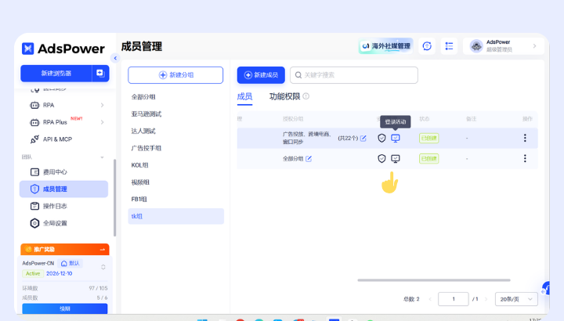564x321 pixels.
Task: Click the RPA robot icon
Action: 34,105
